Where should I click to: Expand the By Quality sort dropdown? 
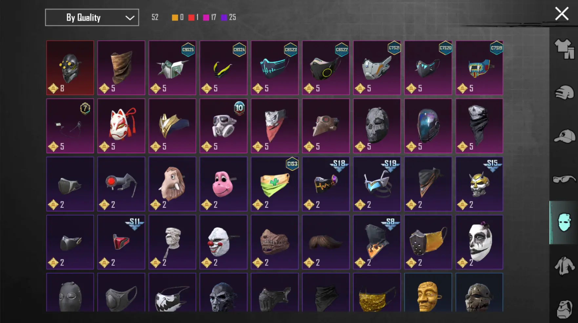pos(92,17)
